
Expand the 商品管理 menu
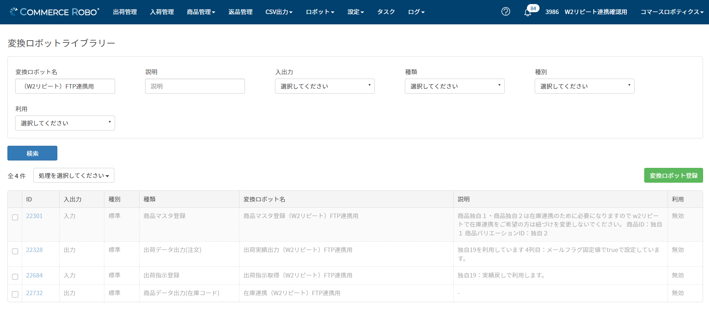click(x=201, y=12)
